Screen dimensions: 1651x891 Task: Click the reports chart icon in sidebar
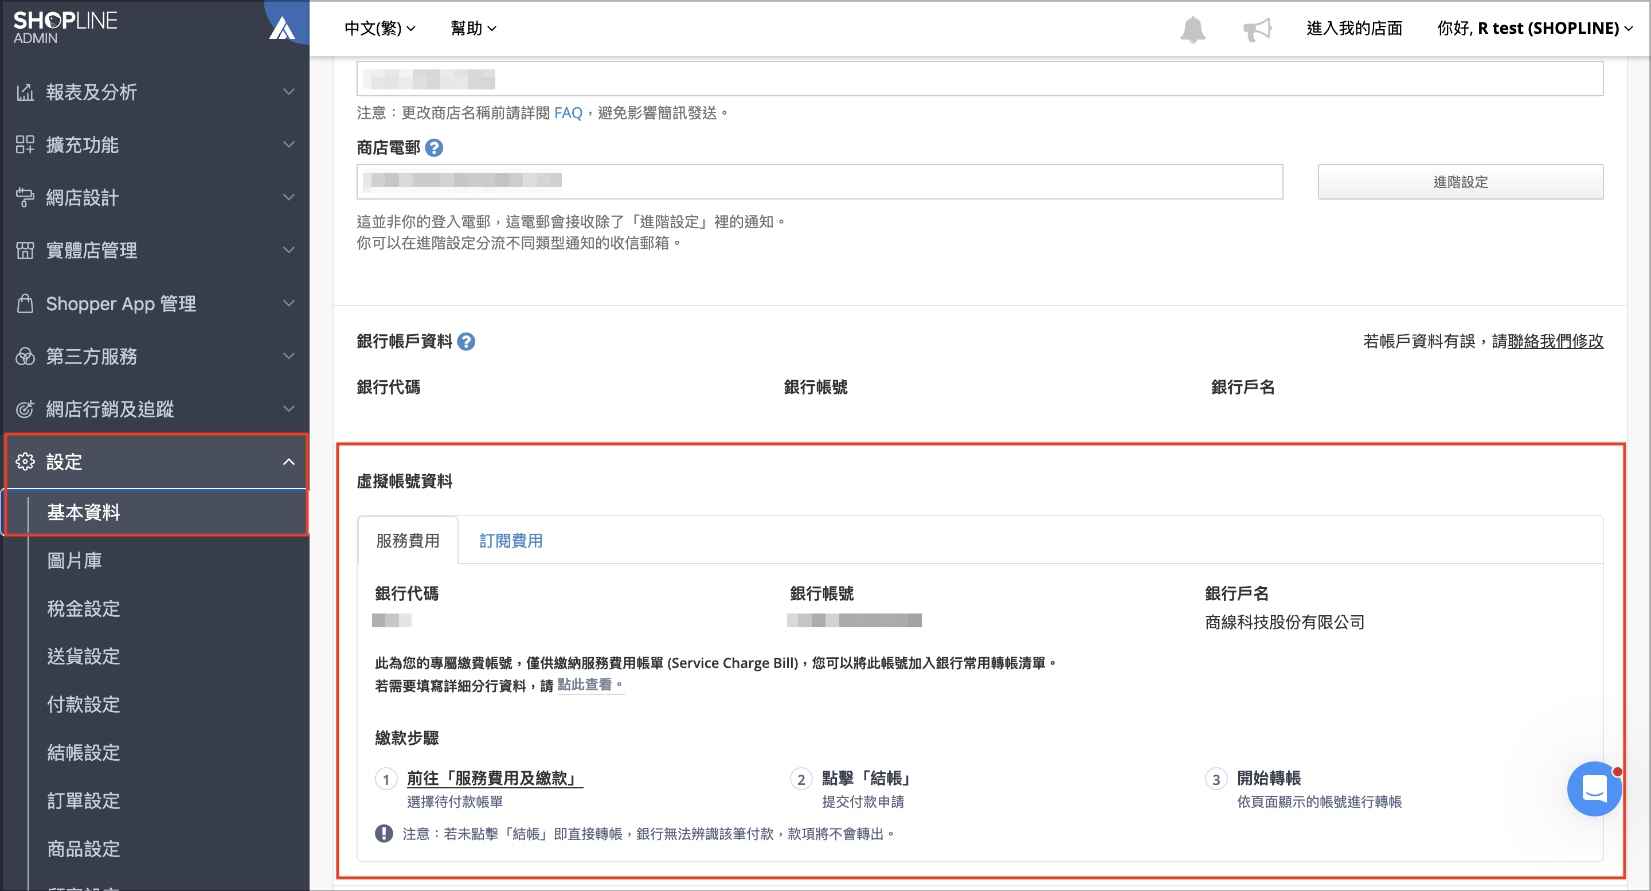(x=25, y=92)
